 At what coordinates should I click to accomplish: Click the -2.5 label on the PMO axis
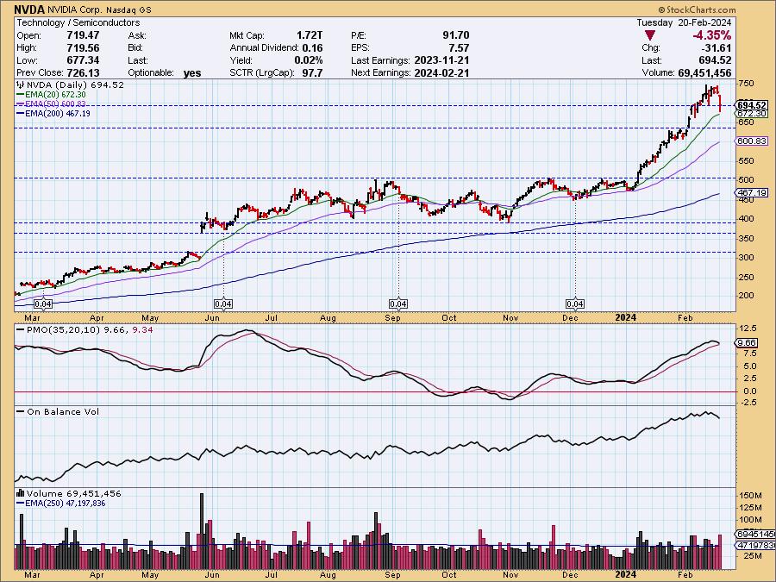(x=747, y=403)
